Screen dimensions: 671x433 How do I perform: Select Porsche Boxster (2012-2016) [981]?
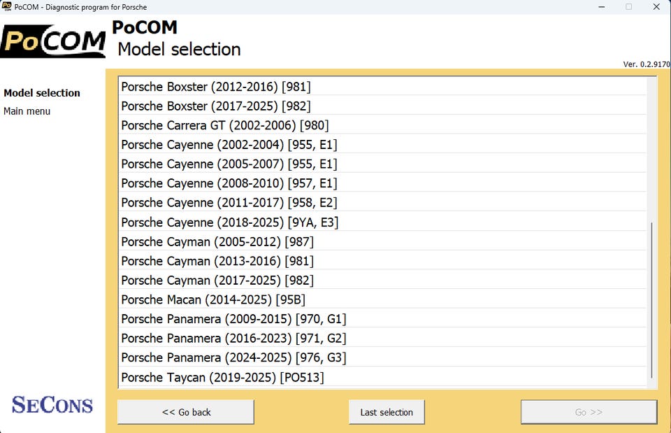point(216,87)
